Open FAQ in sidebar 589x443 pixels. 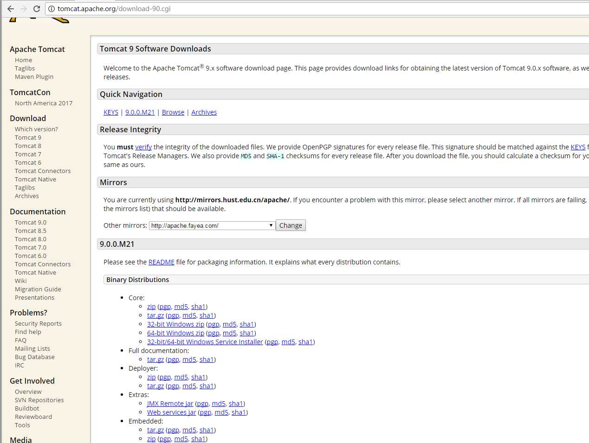[20, 340]
